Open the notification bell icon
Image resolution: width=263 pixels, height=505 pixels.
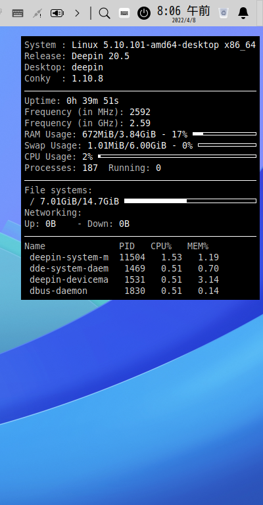[243, 13]
